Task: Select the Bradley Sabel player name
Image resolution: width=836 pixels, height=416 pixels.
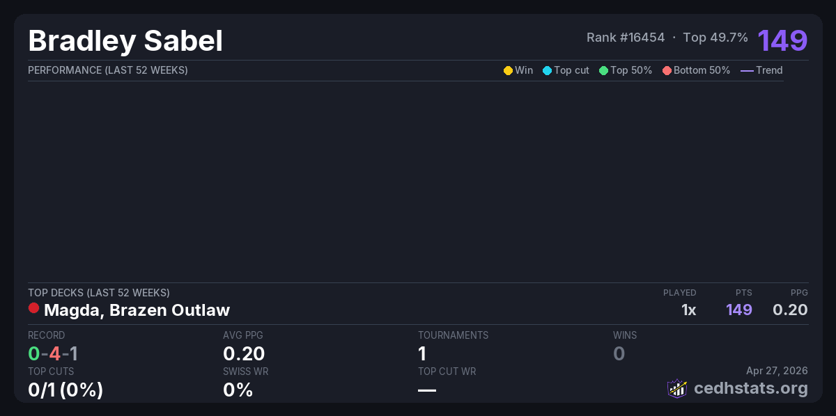Action: [125, 41]
